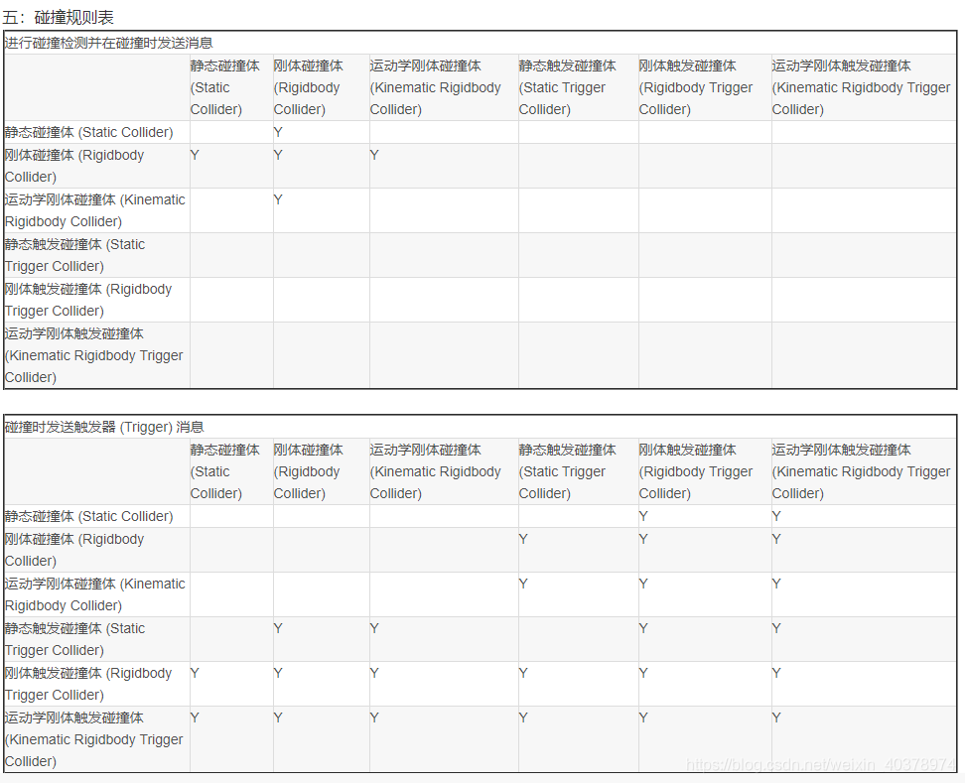965x783 pixels.
Task: Trigger table: Y at Rigidbody Trigger row, Static Collider column
Action: pos(195,673)
